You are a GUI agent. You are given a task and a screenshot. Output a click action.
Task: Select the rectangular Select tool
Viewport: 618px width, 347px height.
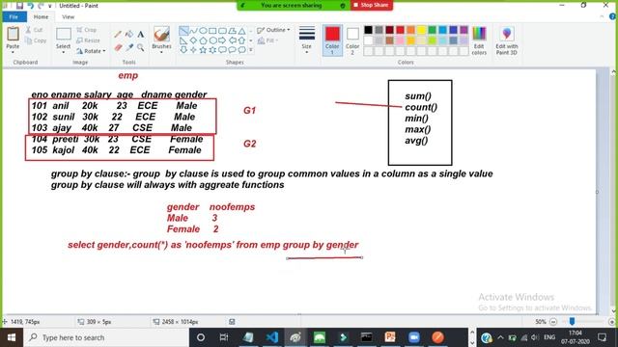[x=64, y=35]
